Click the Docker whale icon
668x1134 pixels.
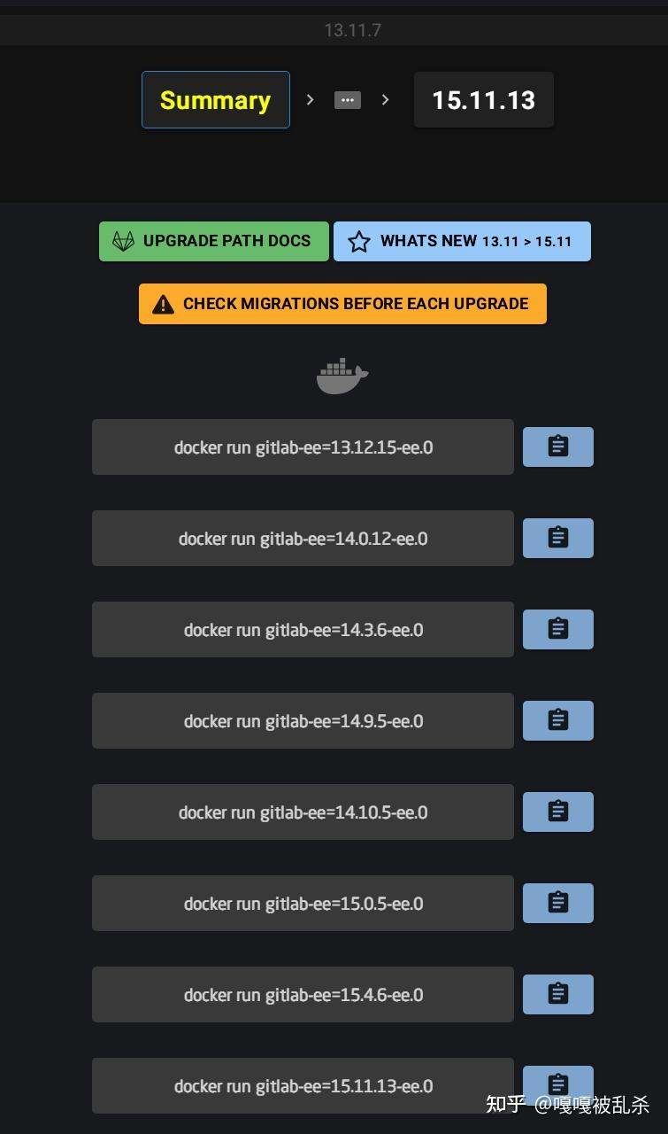342,377
